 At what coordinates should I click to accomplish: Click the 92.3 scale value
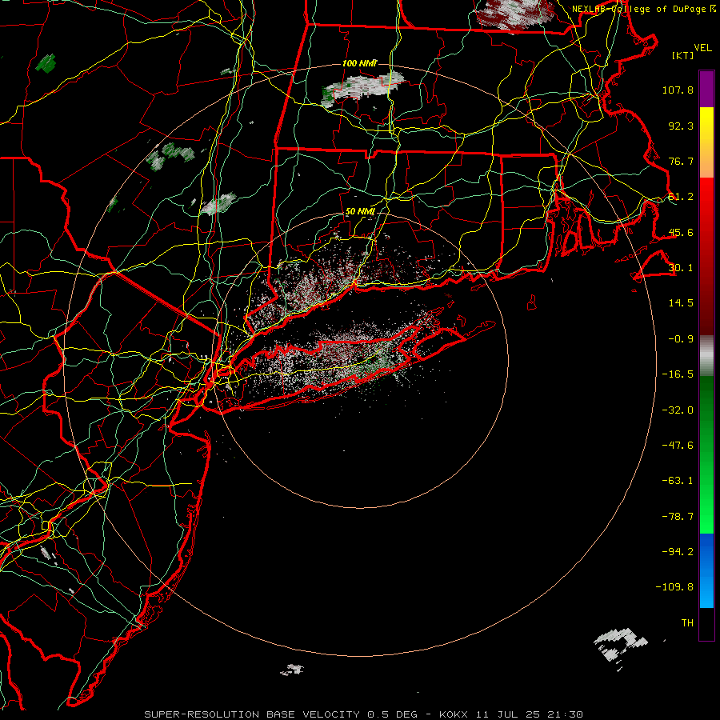click(x=681, y=126)
